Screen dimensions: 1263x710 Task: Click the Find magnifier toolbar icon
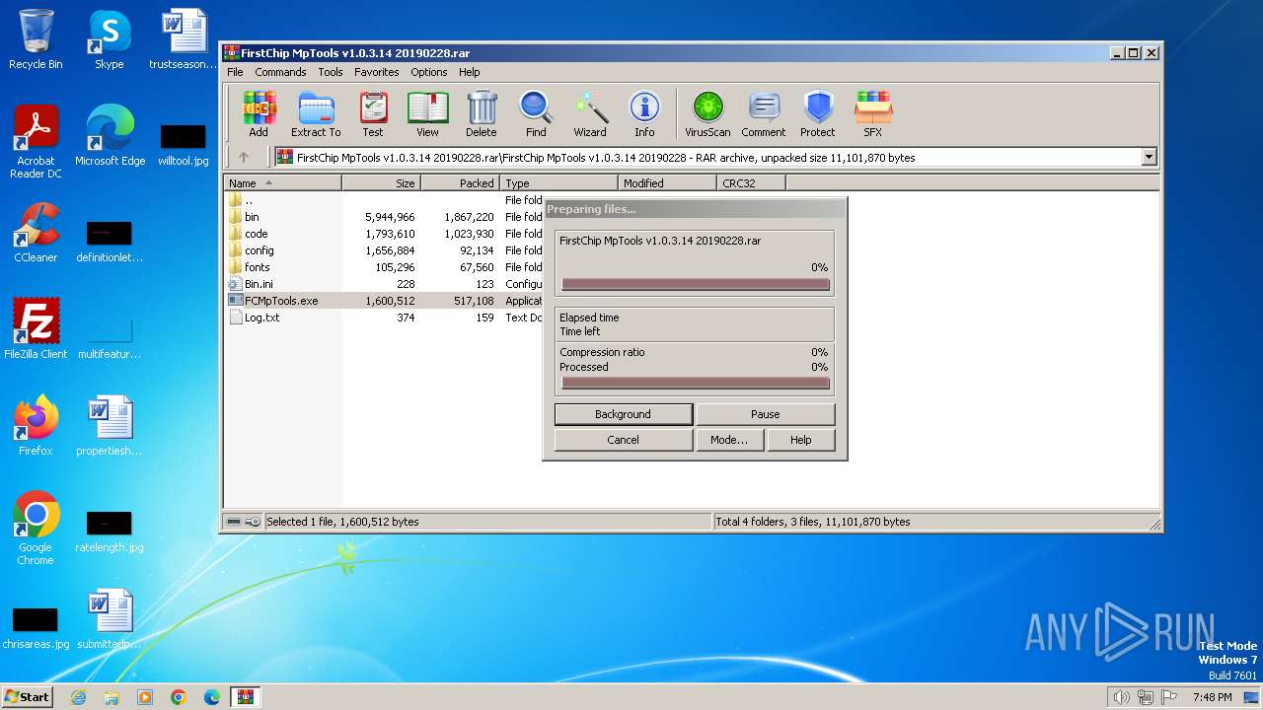pyautogui.click(x=536, y=114)
